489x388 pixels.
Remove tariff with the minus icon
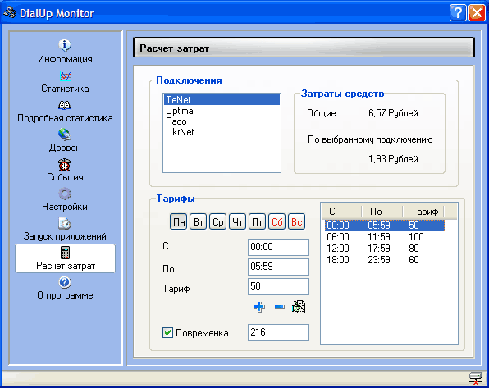[280, 308]
